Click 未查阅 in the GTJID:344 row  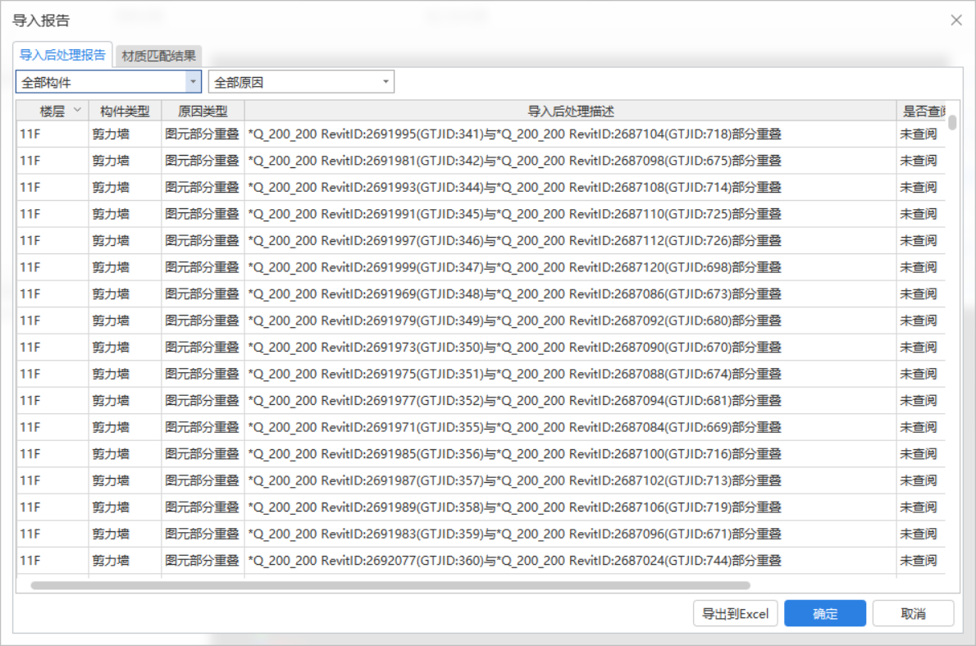(918, 188)
